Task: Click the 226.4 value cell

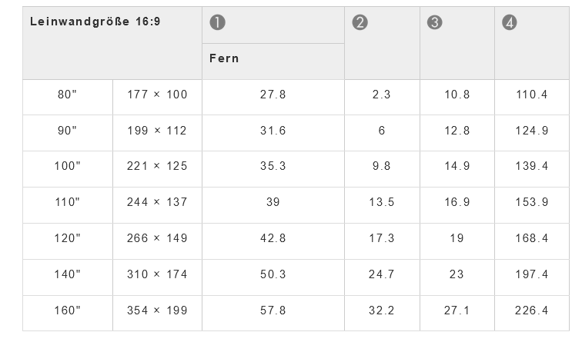Action: [531, 310]
